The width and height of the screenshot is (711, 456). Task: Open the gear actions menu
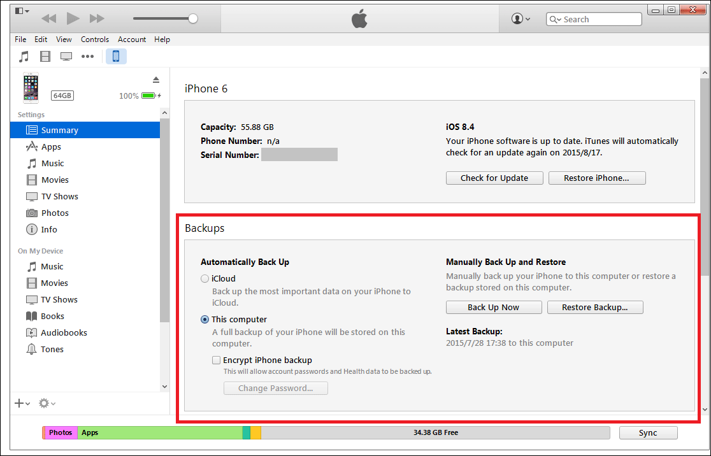point(47,403)
